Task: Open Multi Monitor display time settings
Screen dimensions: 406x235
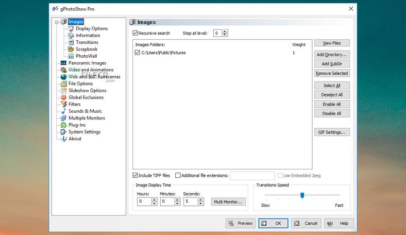Action: pos(228,201)
